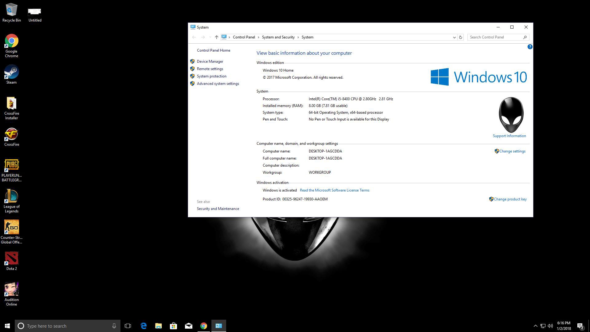
Task: Expand chevron before Control Panel breadcrumb
Action: [229, 37]
